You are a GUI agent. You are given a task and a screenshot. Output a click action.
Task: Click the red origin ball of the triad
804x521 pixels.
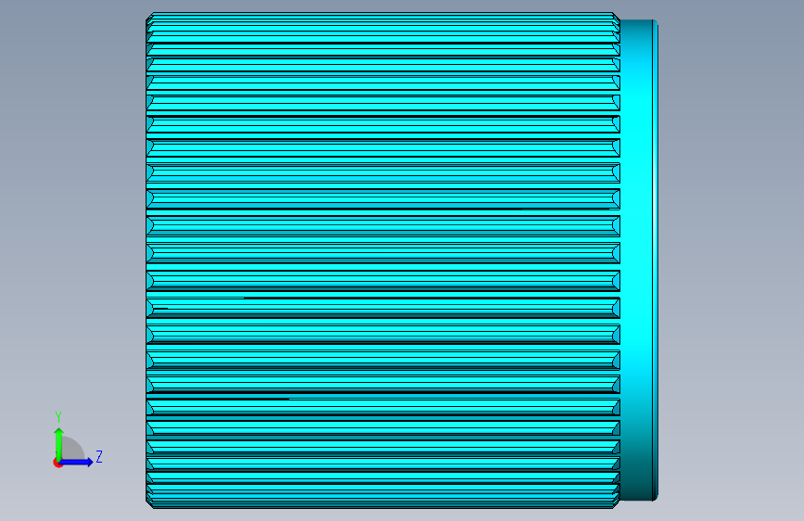click(57, 463)
